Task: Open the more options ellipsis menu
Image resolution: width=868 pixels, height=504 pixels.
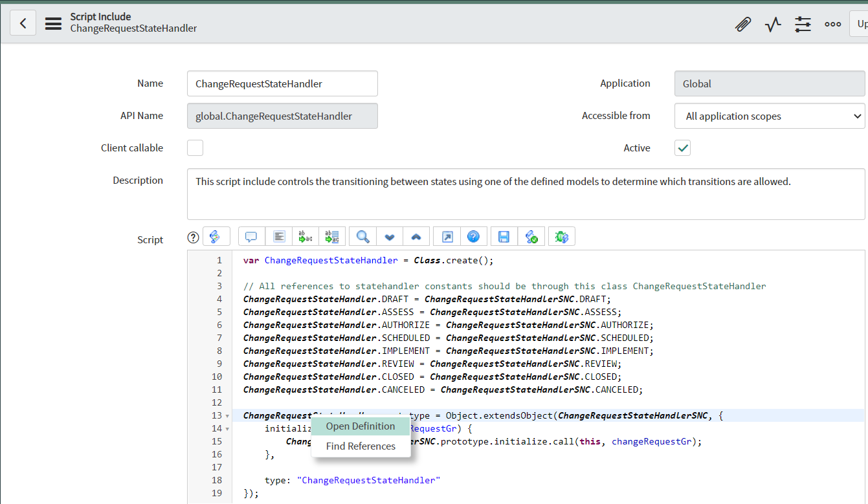Action: [832, 23]
